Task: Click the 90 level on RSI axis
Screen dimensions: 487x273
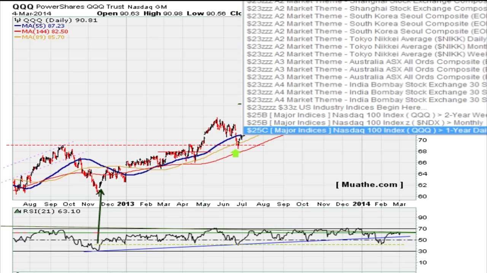Action: click(x=422, y=218)
